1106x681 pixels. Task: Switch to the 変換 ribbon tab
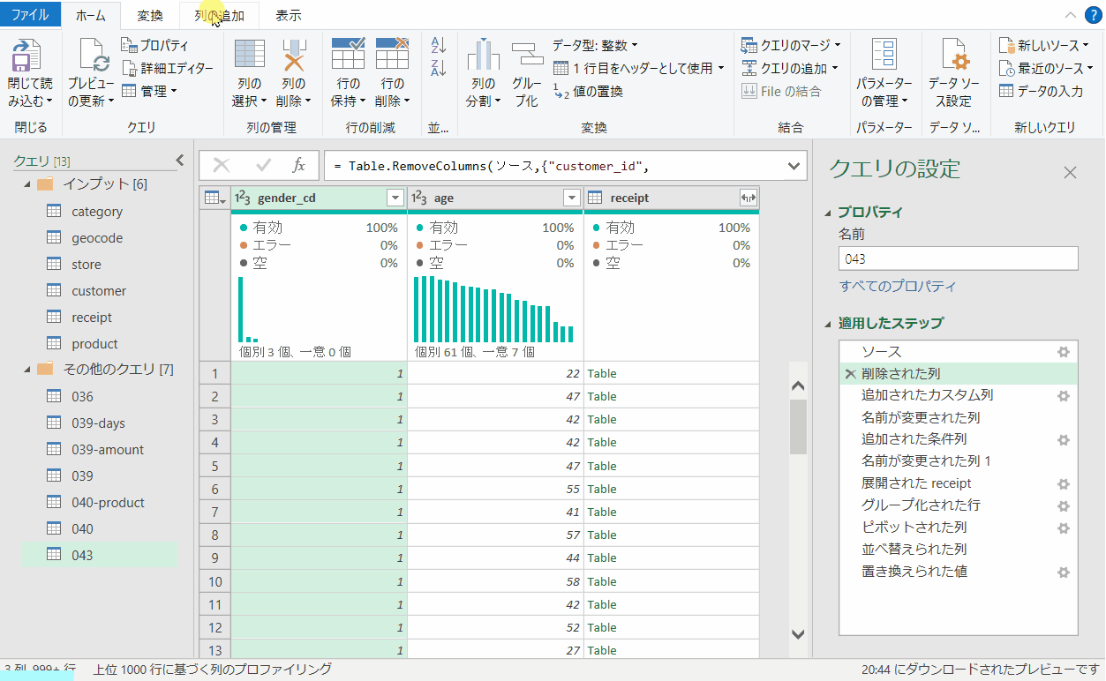point(148,14)
